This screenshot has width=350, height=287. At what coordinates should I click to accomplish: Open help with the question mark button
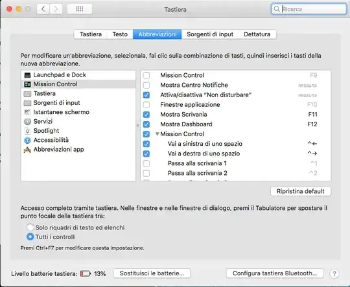[x=334, y=273]
